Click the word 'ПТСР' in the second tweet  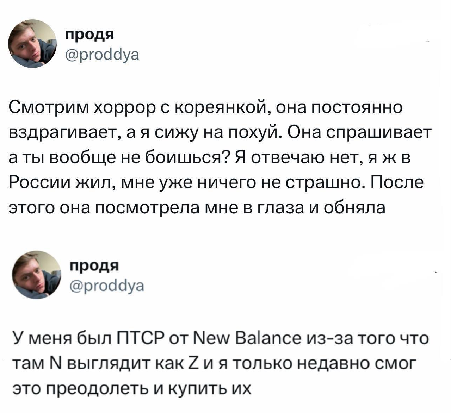click(x=141, y=339)
